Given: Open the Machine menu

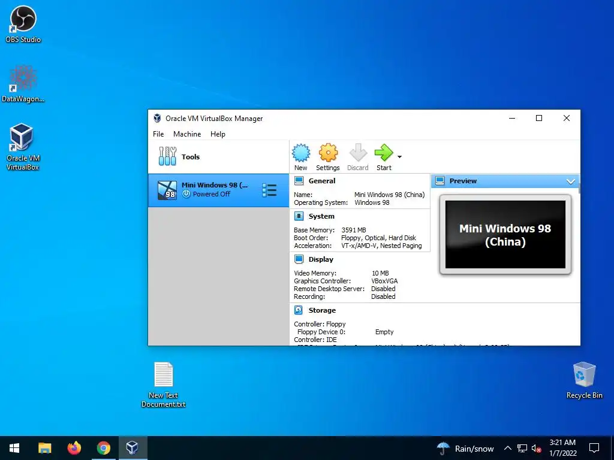Looking at the screenshot, I should pyautogui.click(x=187, y=134).
